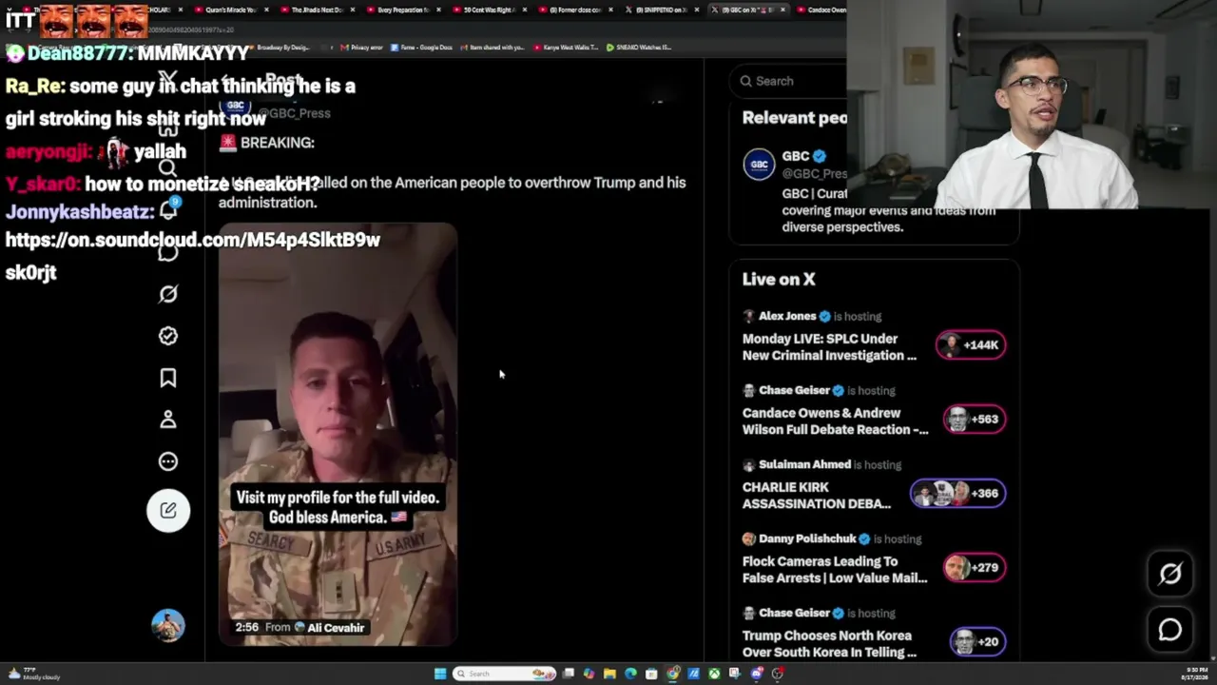Close the GBC on X browser tab
The image size is (1217, 685).
point(782,10)
